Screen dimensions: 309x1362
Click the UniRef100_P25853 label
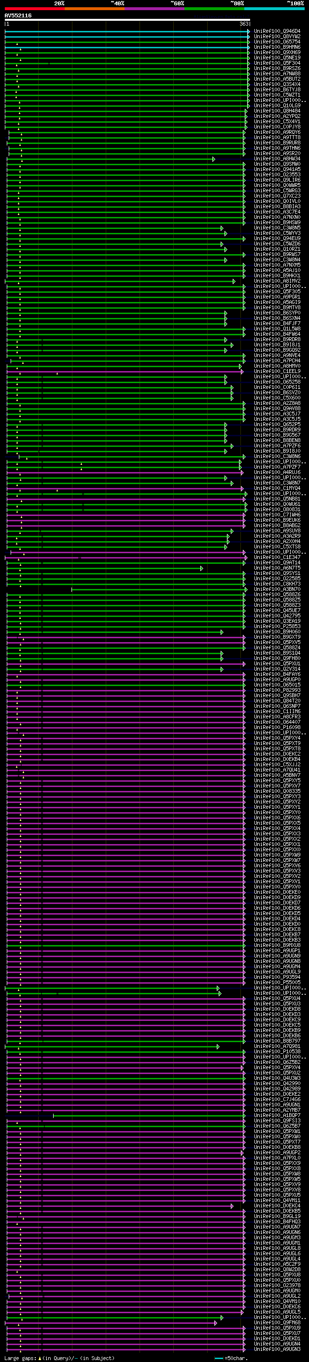277,627
